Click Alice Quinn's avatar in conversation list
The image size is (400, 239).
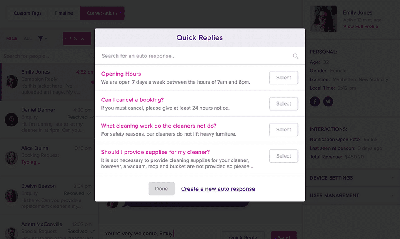pyautogui.click(x=11, y=158)
